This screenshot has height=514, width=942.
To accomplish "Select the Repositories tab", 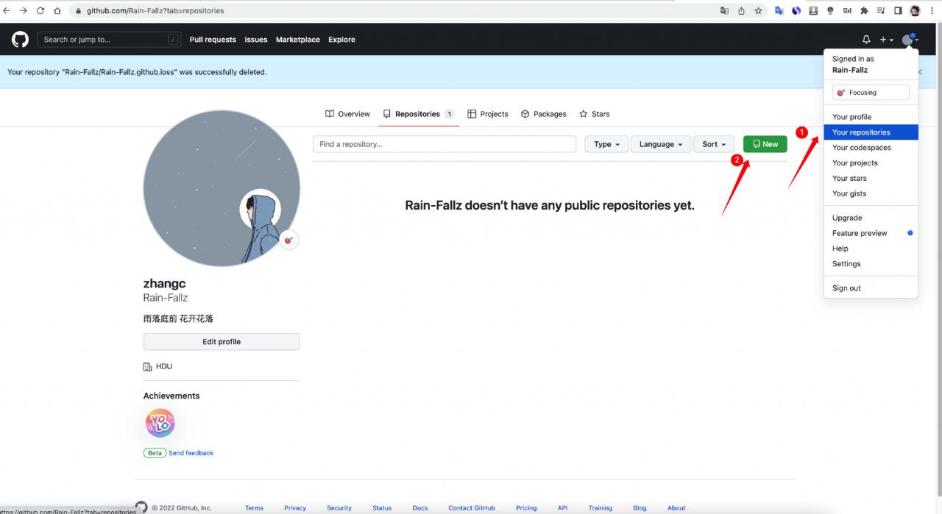I will click(419, 114).
